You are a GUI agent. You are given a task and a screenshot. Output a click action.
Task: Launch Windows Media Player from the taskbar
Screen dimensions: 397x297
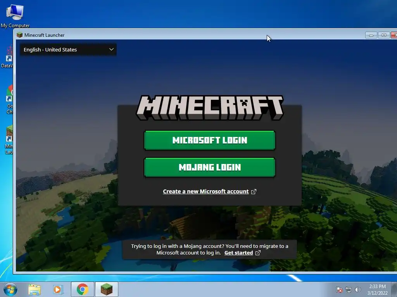(x=58, y=289)
